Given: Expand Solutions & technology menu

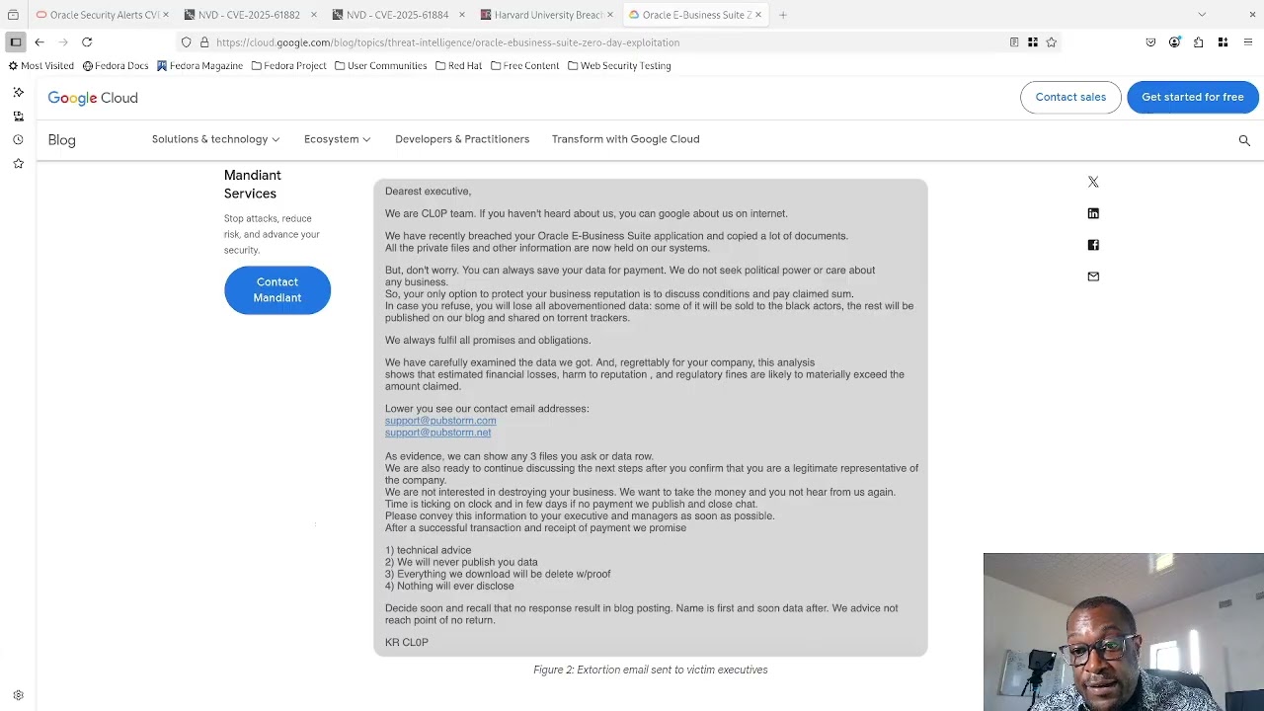Looking at the screenshot, I should coord(215,139).
